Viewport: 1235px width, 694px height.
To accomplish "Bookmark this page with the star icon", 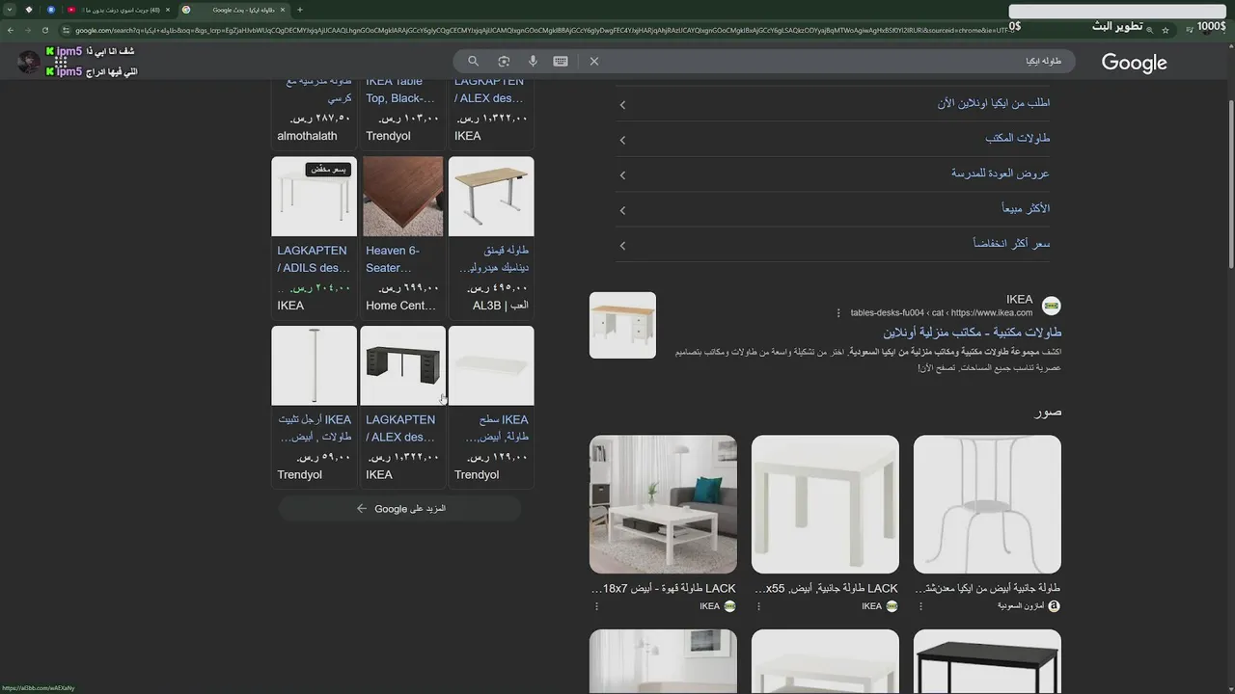I will 1166,30.
